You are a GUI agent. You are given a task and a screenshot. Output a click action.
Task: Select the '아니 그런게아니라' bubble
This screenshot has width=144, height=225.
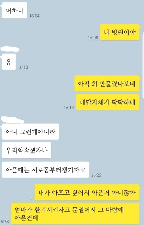(x=31, y=132)
